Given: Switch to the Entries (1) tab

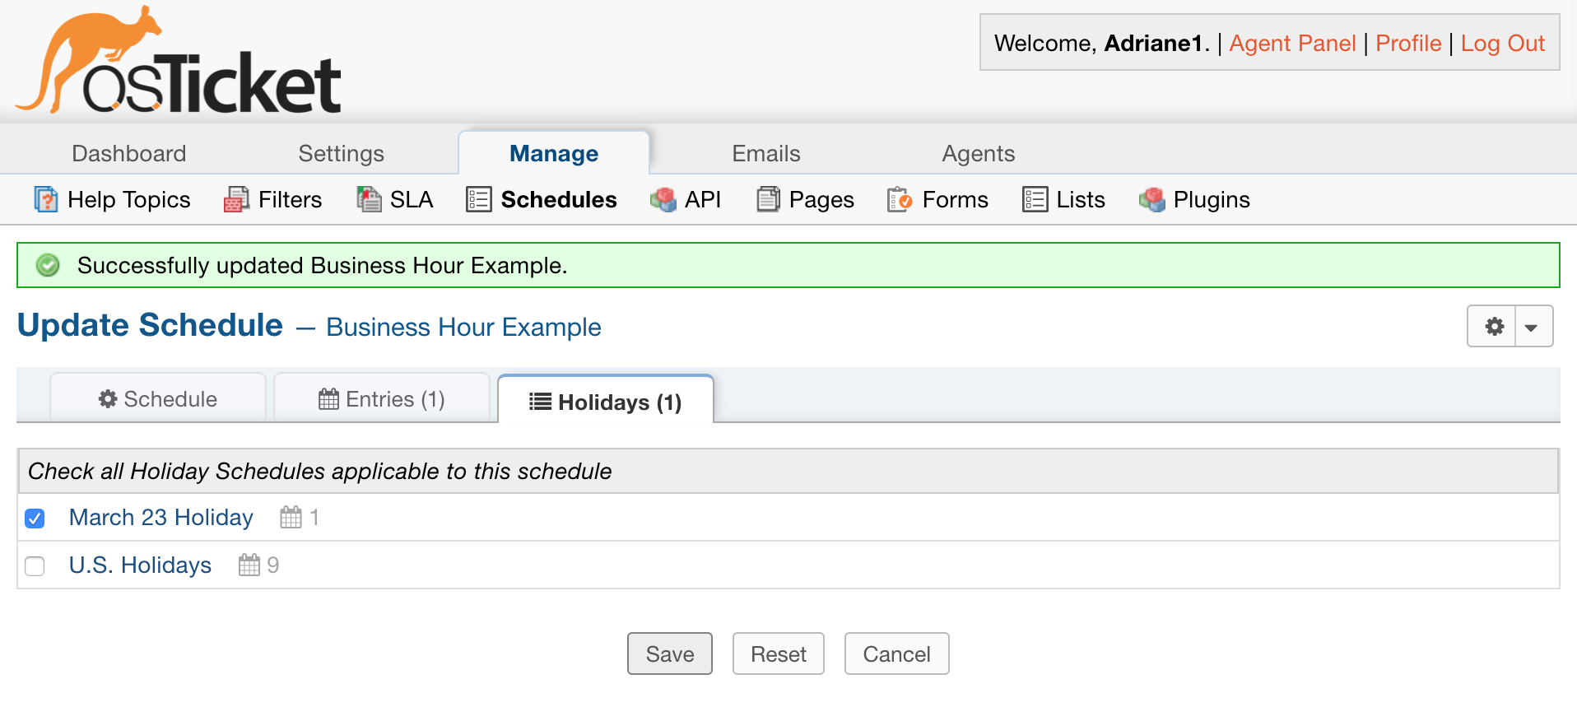Looking at the screenshot, I should point(382,398).
